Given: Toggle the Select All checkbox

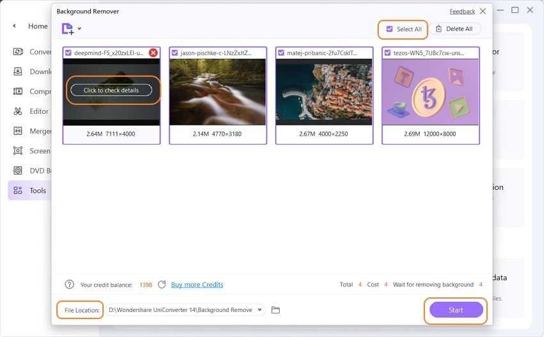Looking at the screenshot, I should pos(389,29).
